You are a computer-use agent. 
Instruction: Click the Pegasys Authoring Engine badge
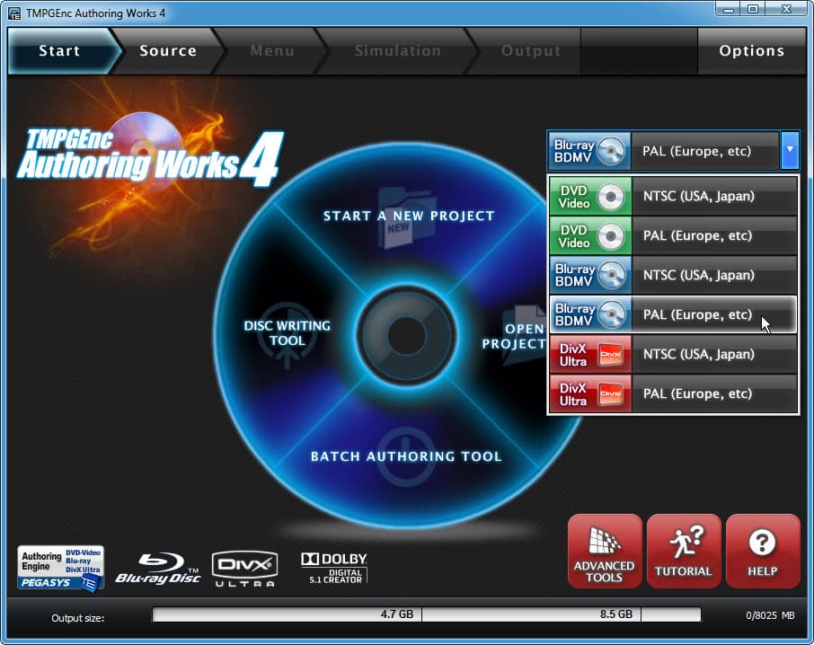tap(61, 569)
